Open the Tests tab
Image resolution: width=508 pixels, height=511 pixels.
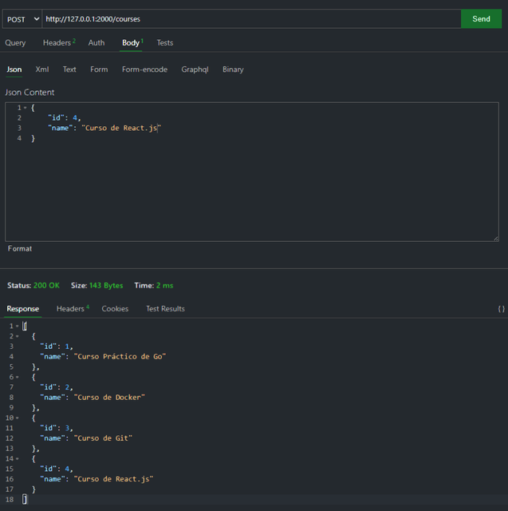click(165, 42)
